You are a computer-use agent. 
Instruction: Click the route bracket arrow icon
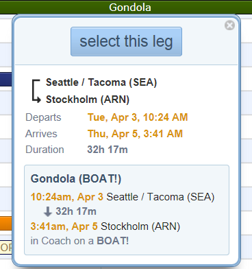[36, 91]
